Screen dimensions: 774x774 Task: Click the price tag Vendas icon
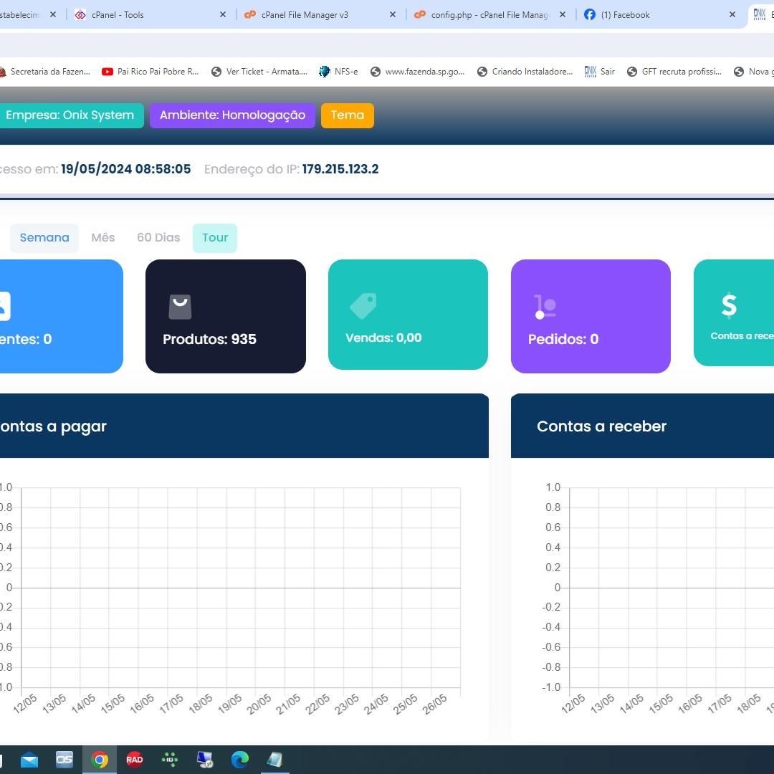tap(363, 306)
